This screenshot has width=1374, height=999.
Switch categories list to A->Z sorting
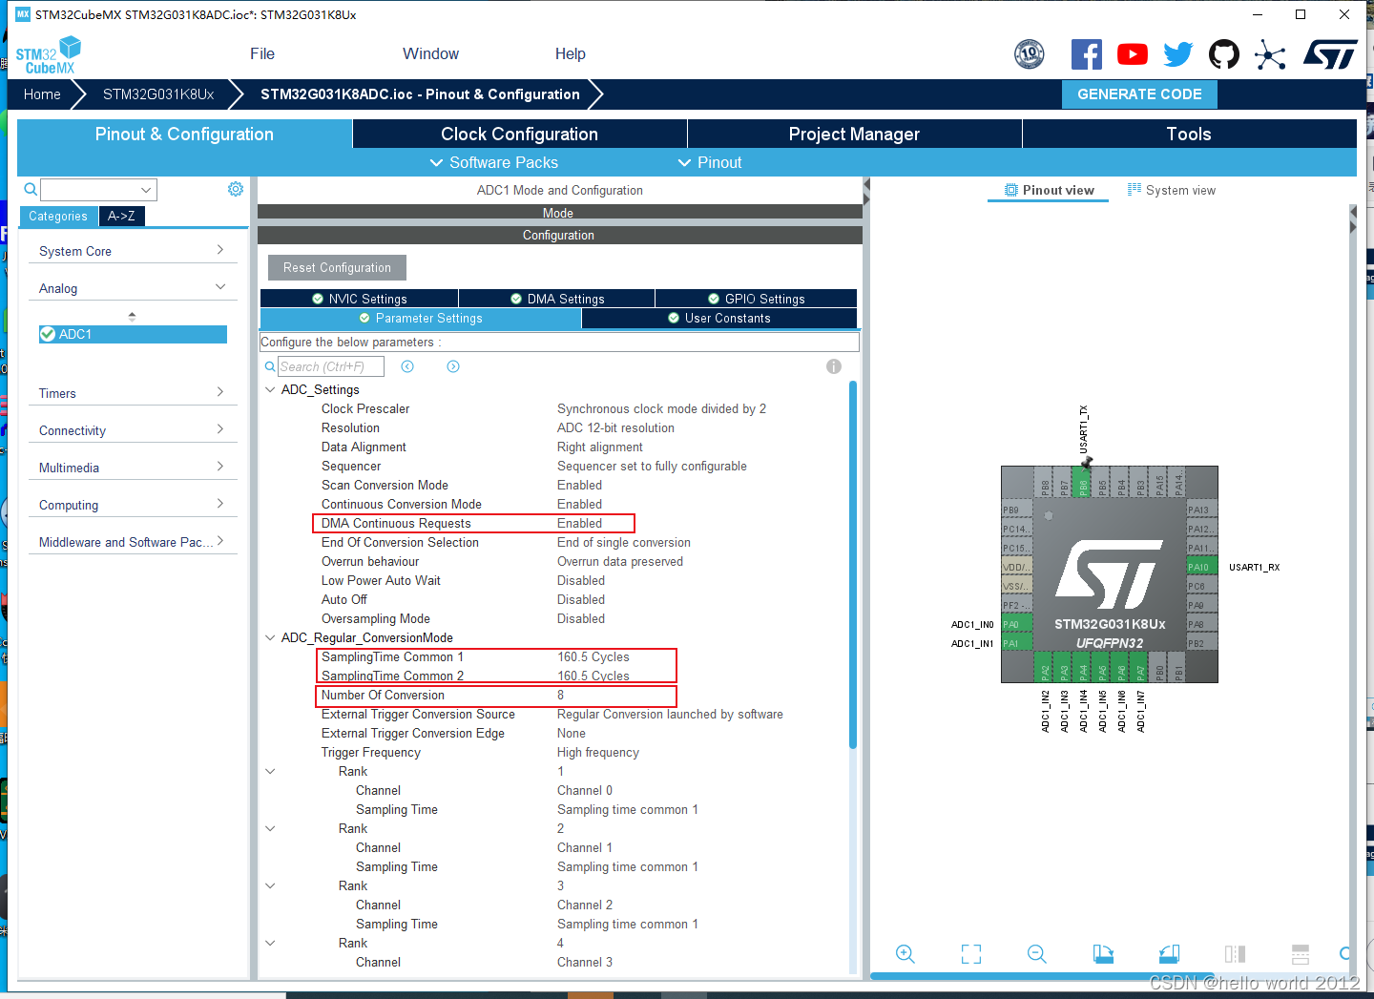point(121,216)
